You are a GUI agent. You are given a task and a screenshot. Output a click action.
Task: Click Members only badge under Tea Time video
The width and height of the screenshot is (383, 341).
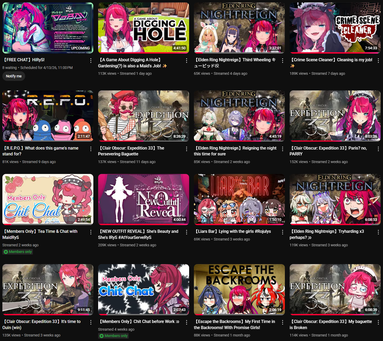pos(18,252)
